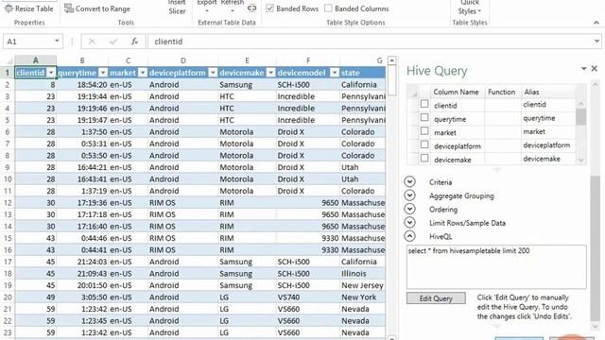Screen dimensions: 605x340
Task: Enable the Banded Columns checkbox
Action: [328, 8]
